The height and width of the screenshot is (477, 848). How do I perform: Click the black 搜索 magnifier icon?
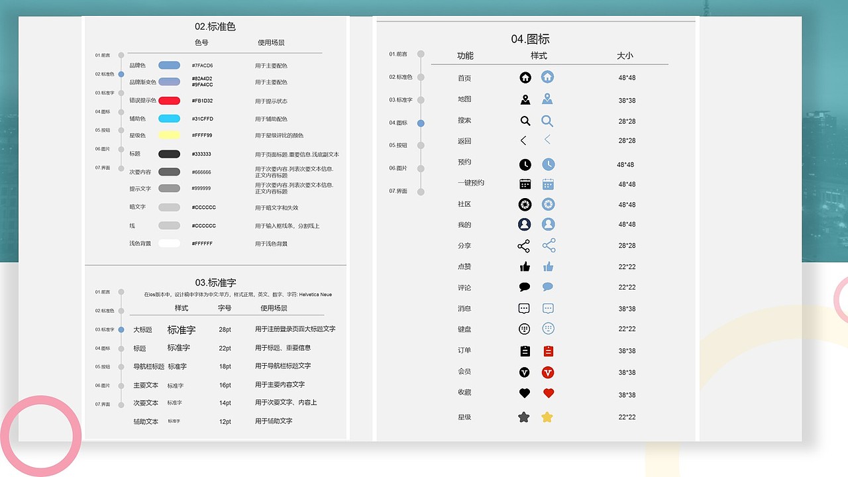(x=525, y=121)
